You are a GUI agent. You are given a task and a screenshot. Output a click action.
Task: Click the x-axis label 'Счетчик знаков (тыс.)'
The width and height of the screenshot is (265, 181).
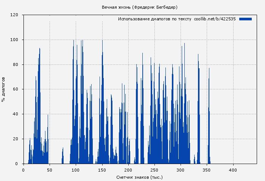(139, 177)
